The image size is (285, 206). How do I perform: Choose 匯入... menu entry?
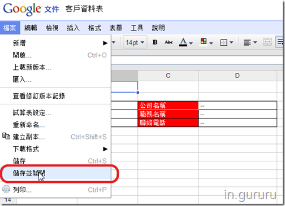(x=55, y=80)
